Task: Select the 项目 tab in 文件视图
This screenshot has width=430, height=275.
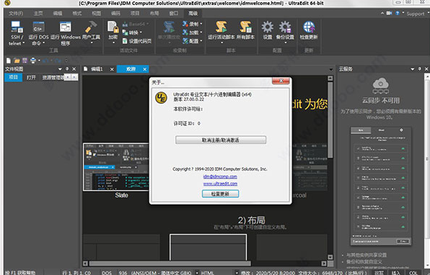Action: point(13,77)
